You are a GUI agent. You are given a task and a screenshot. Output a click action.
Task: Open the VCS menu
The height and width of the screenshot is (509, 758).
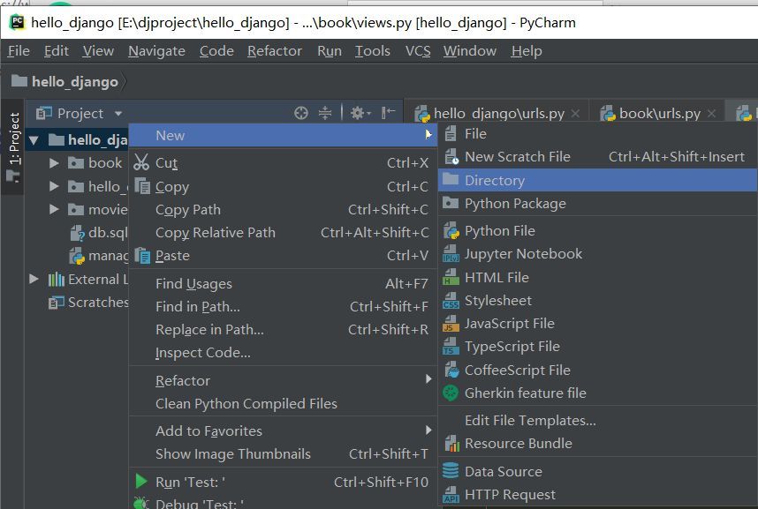[418, 50]
